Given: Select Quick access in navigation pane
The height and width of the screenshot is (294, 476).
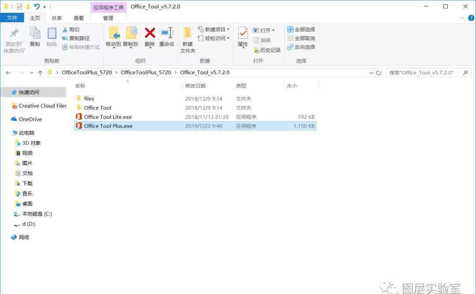Looking at the screenshot, I should point(33,92).
